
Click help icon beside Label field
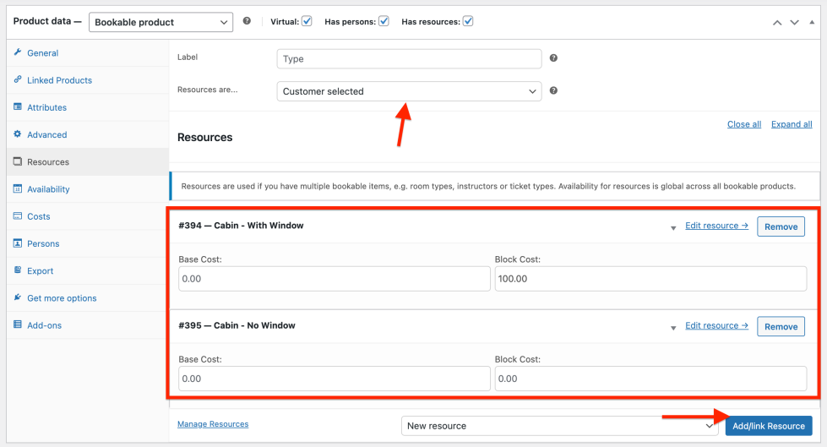tap(553, 58)
